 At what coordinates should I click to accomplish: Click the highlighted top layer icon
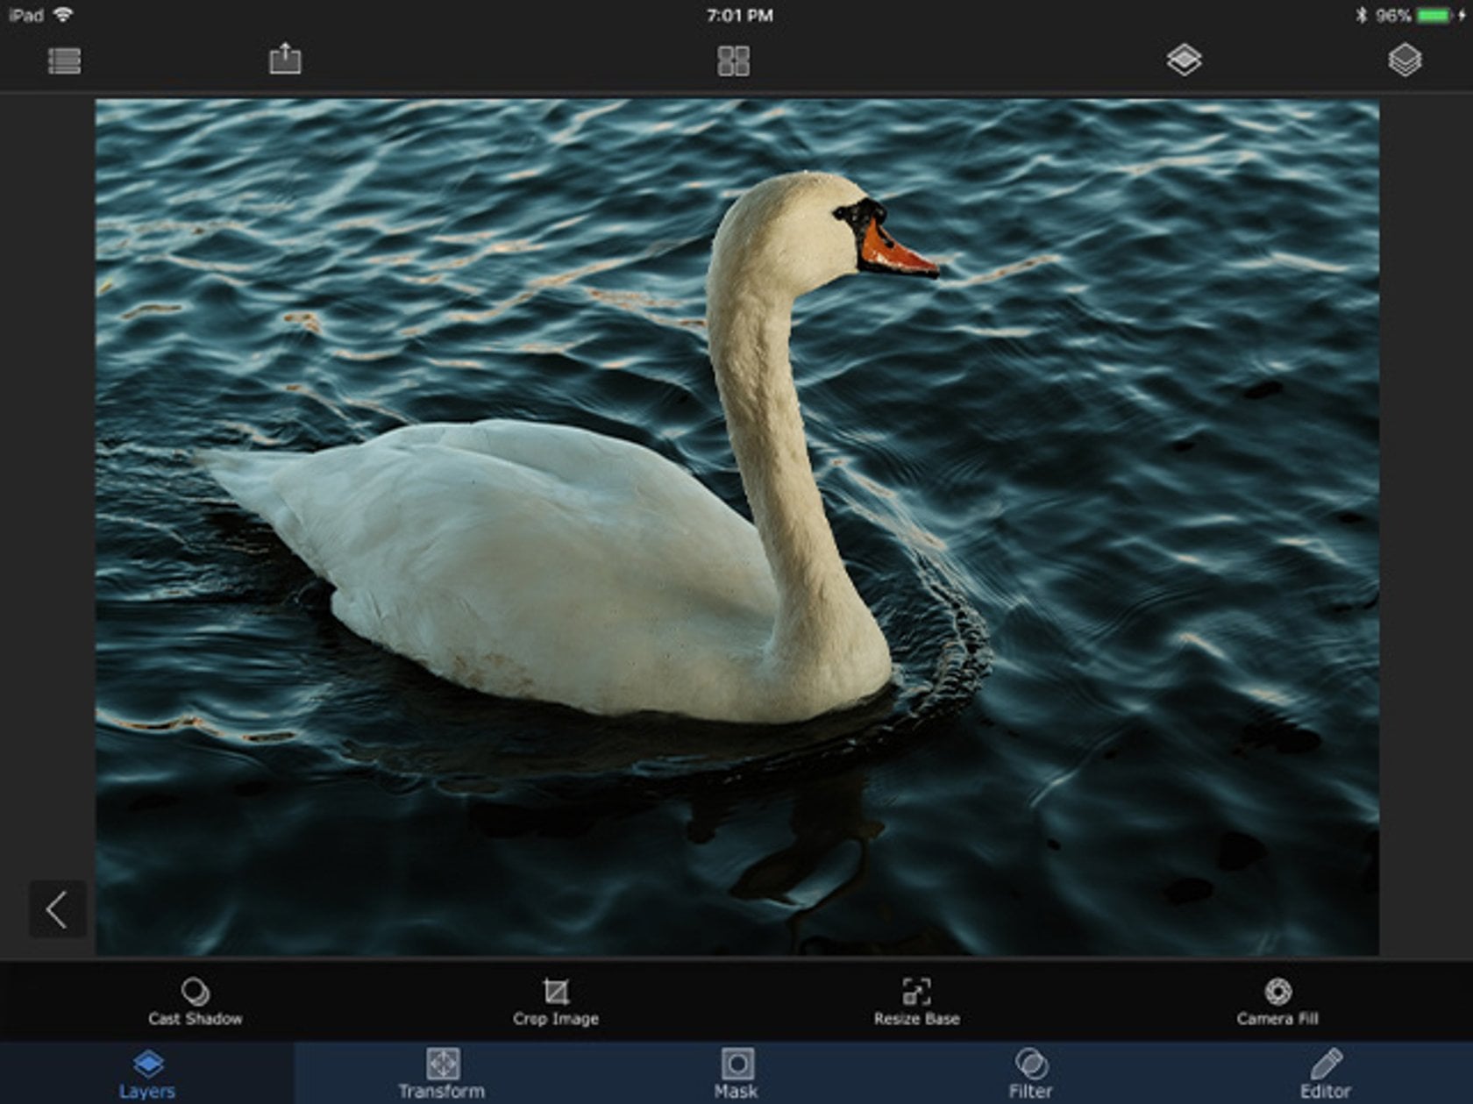click(1184, 60)
